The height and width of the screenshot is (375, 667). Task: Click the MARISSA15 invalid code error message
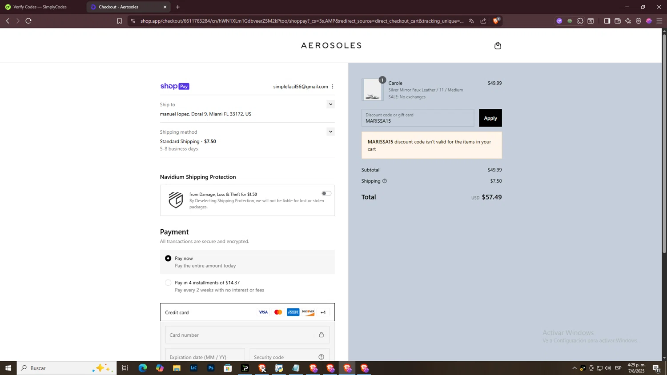[x=431, y=145]
